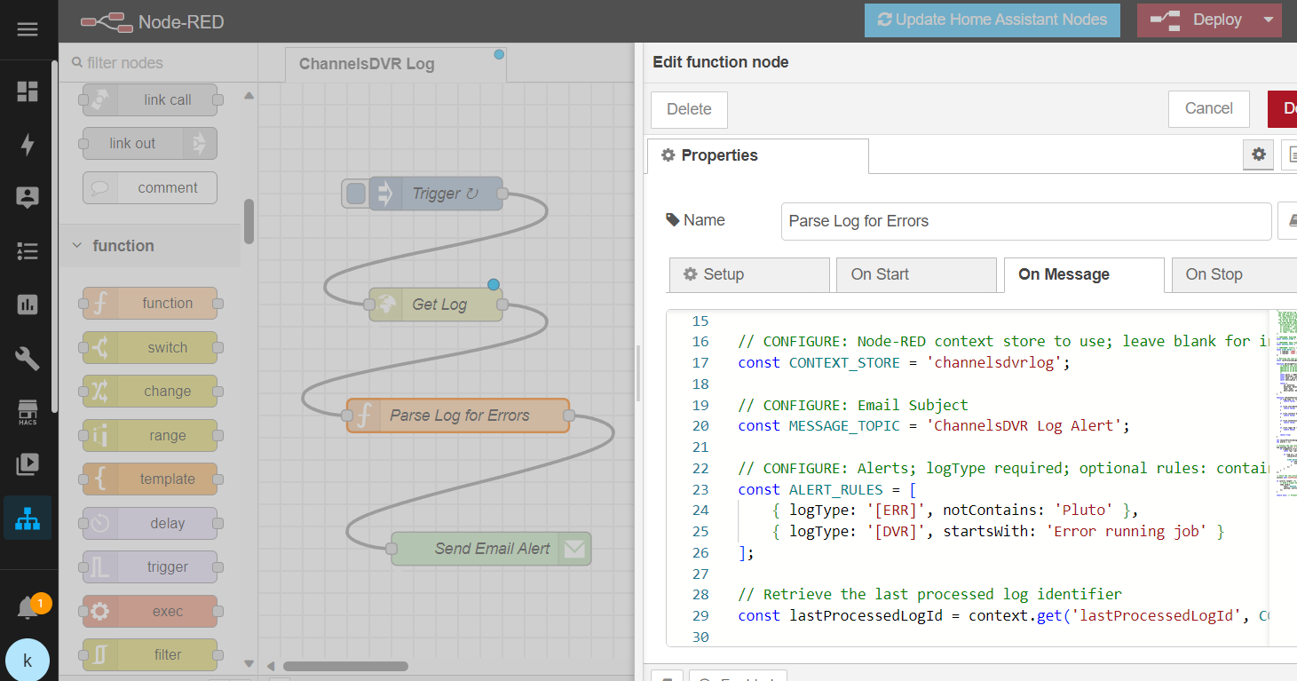Open the Media player sidebar icon
Image resolution: width=1297 pixels, height=681 pixels.
point(28,463)
